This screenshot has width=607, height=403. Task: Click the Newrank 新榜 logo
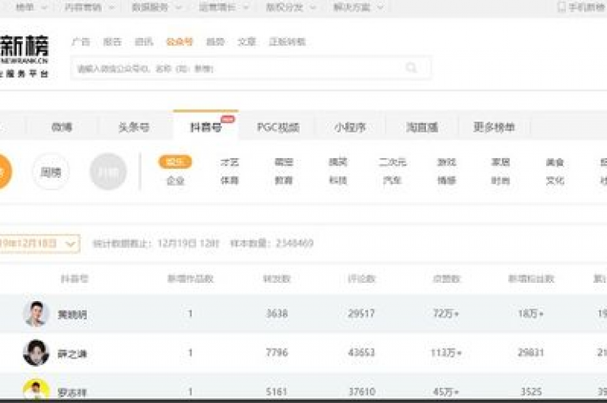pyautogui.click(x=24, y=57)
